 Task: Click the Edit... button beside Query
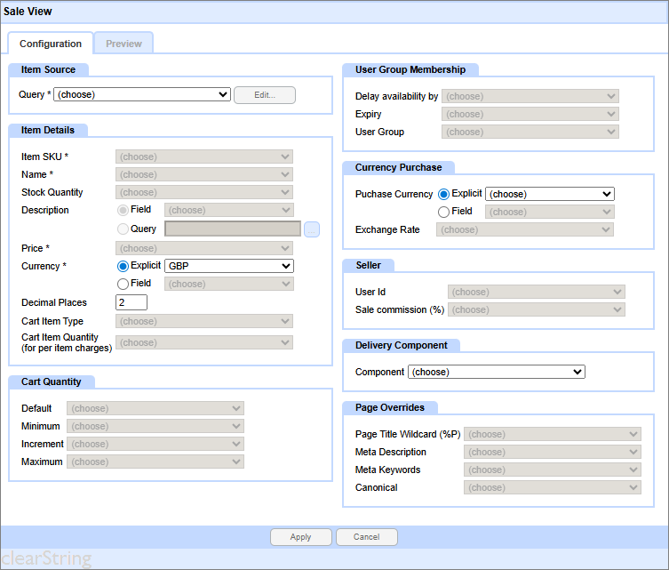click(264, 95)
